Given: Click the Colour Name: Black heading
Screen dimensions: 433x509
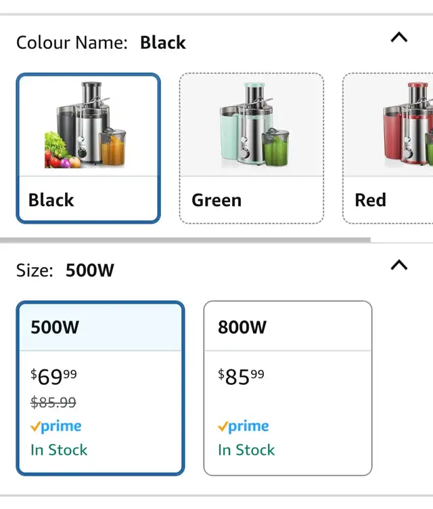Looking at the screenshot, I should coord(101,43).
